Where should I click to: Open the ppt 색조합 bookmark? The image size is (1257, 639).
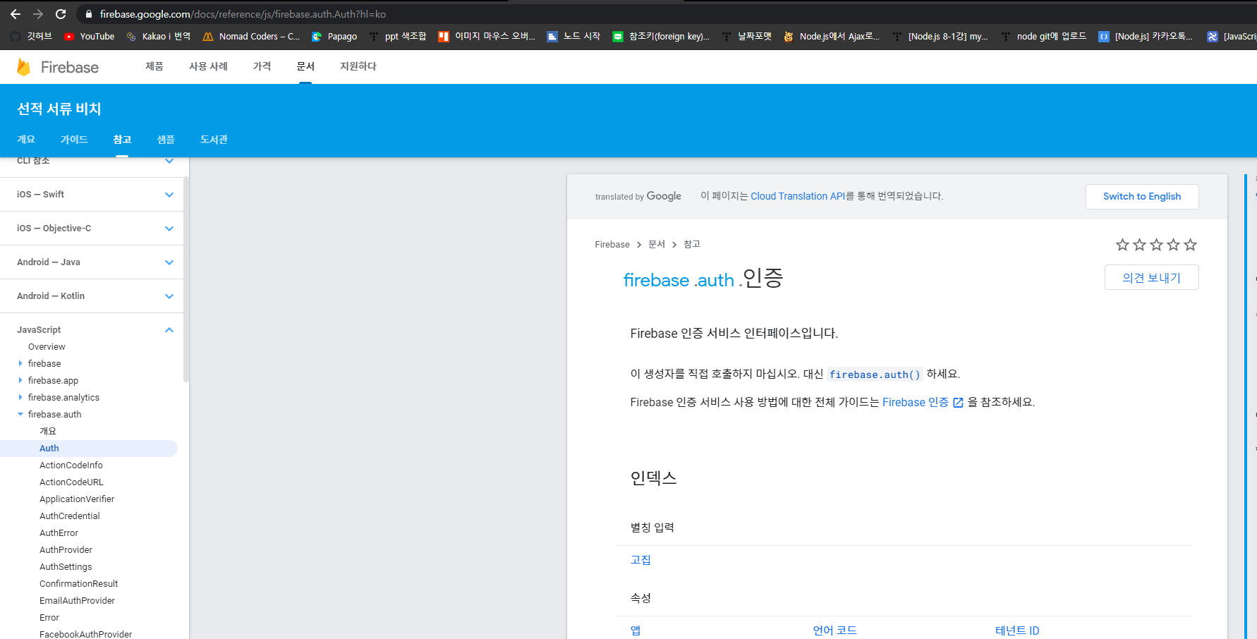tap(397, 37)
